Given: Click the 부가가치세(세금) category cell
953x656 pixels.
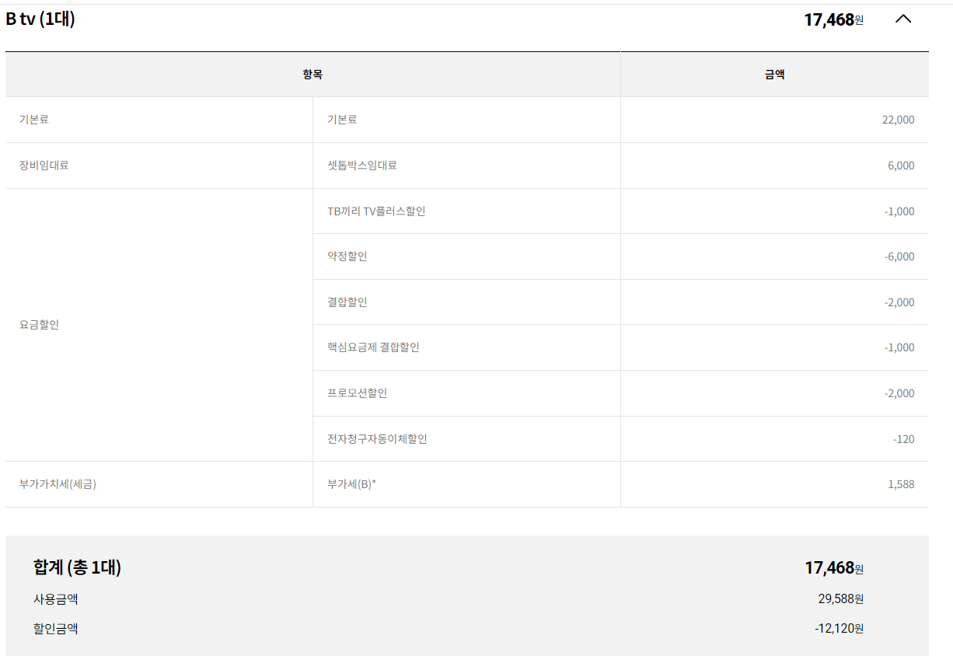Looking at the screenshot, I should (x=58, y=484).
